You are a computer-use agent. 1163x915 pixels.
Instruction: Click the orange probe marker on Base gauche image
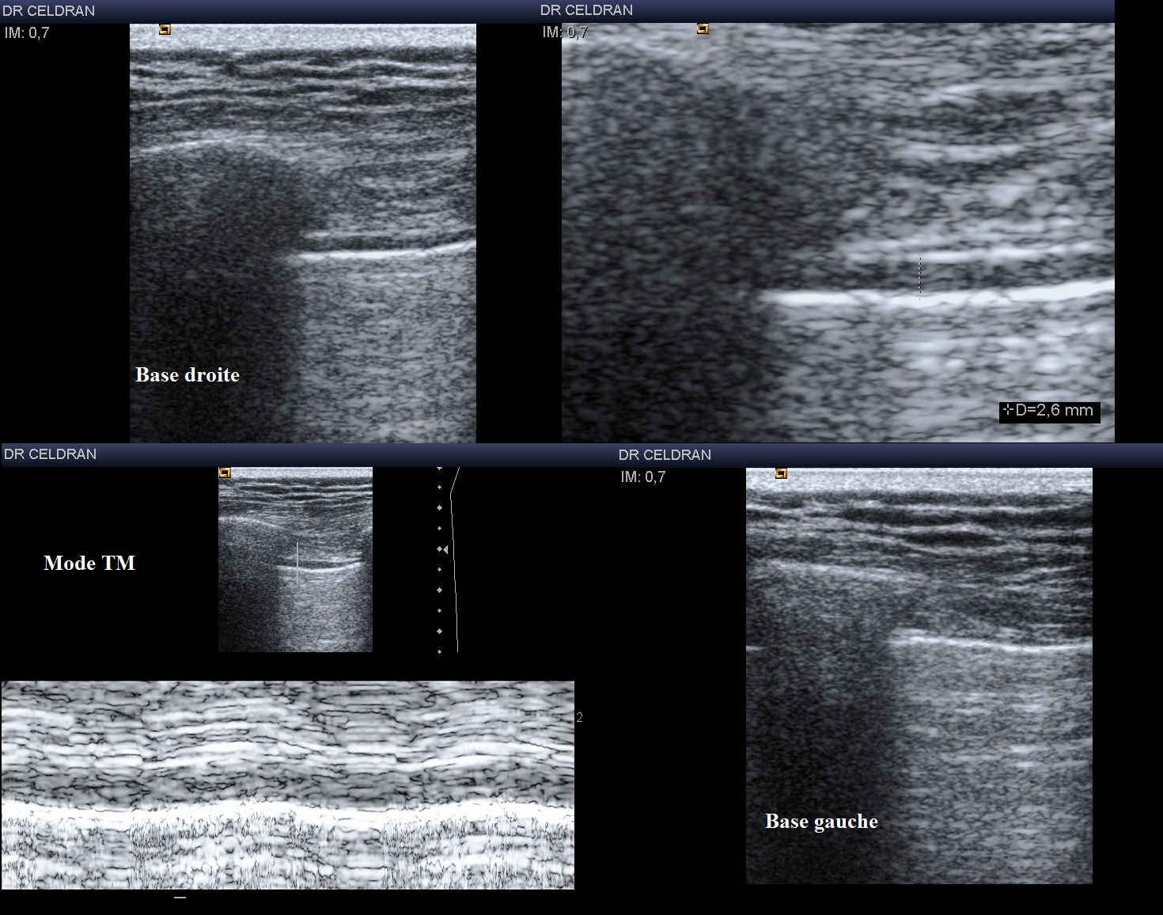pyautogui.click(x=781, y=474)
